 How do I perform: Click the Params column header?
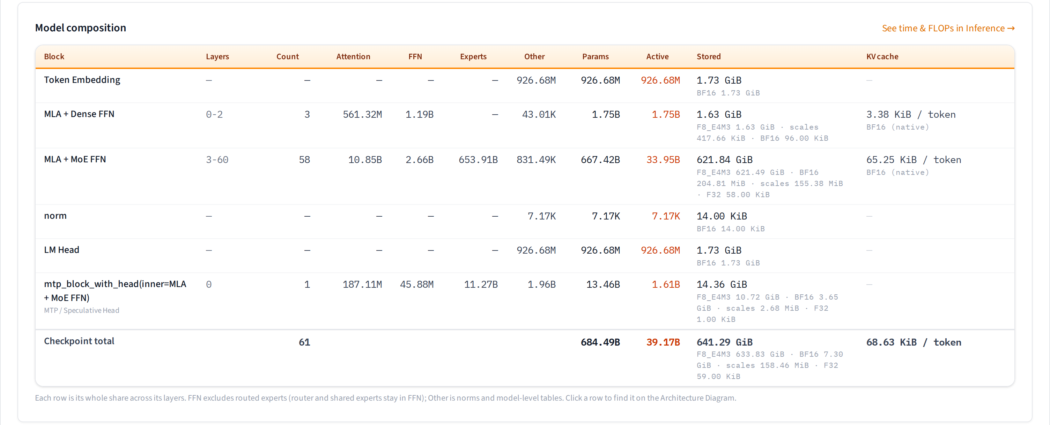tap(595, 56)
